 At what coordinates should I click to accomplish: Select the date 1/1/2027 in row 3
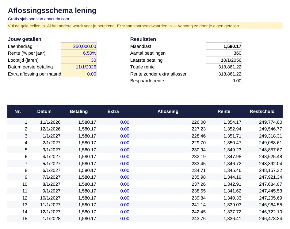point(52,136)
